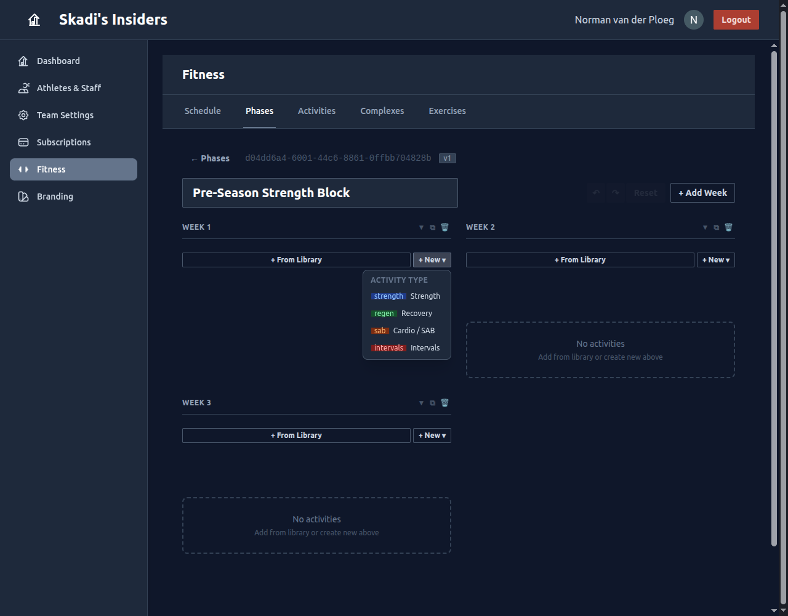Click the home logo icon in header
The height and width of the screenshot is (616, 788).
[34, 20]
